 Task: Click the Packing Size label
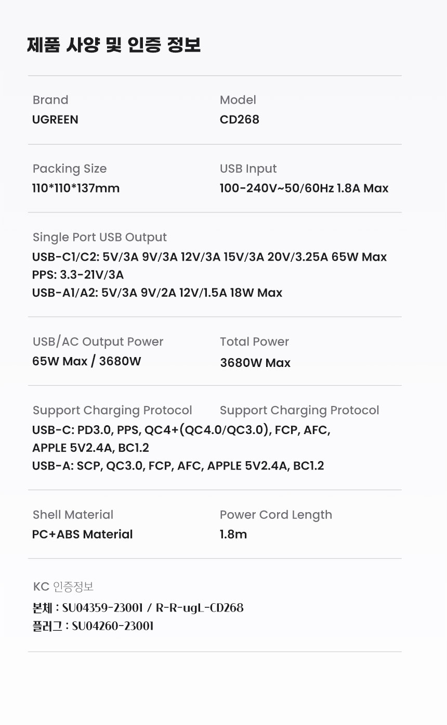click(x=69, y=169)
